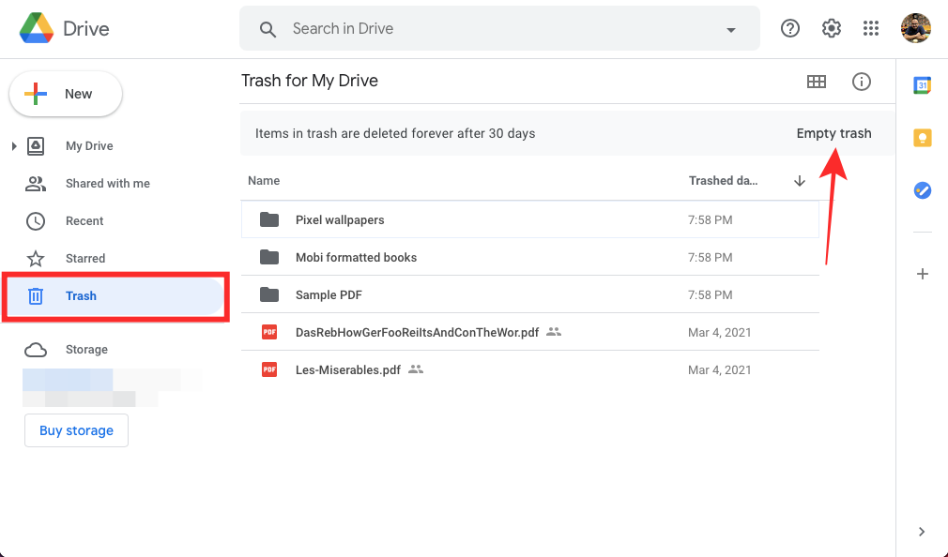948x557 pixels.
Task: Click Empty trash
Action: click(833, 133)
